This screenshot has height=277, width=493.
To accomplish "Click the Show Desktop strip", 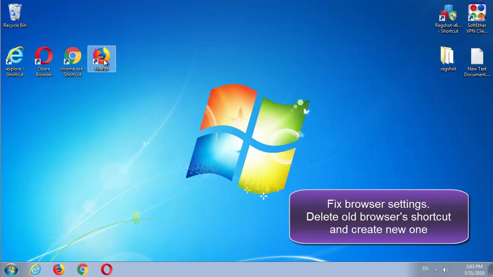I will point(490,269).
